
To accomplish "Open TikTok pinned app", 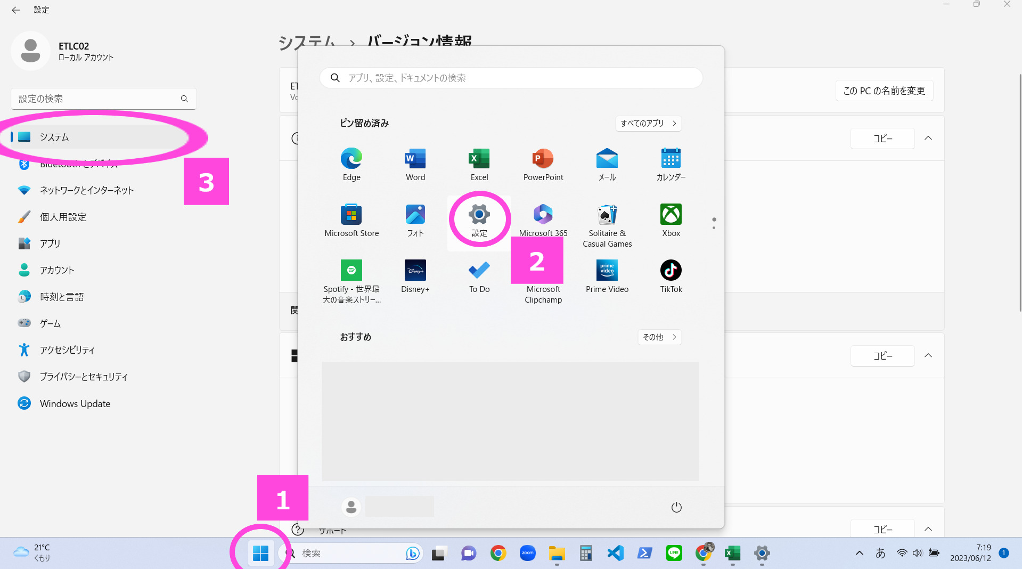I will point(671,277).
